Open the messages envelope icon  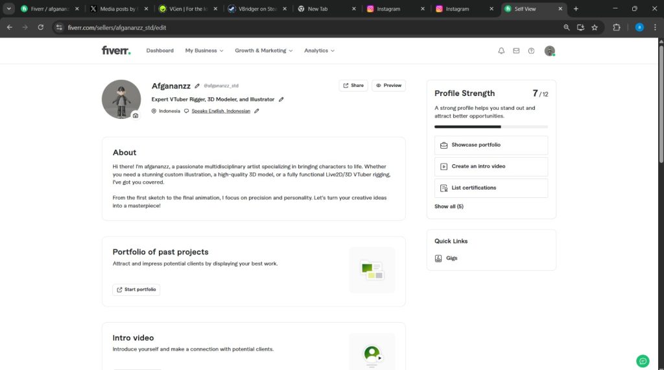516,51
